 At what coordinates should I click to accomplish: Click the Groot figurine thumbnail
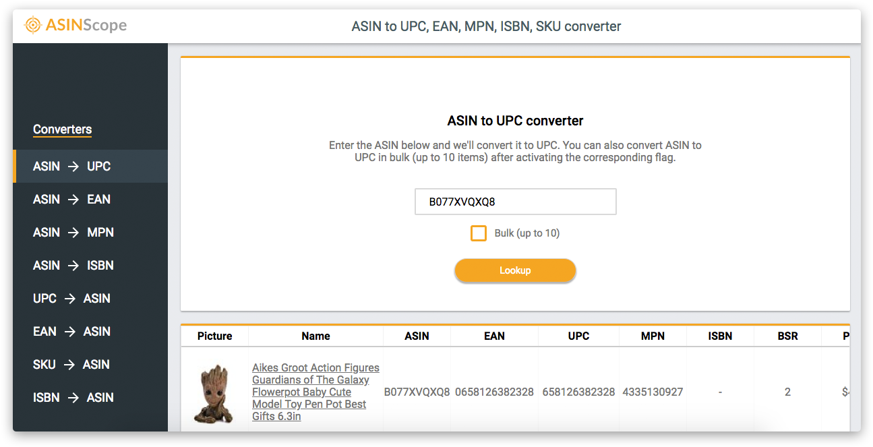coord(214,392)
